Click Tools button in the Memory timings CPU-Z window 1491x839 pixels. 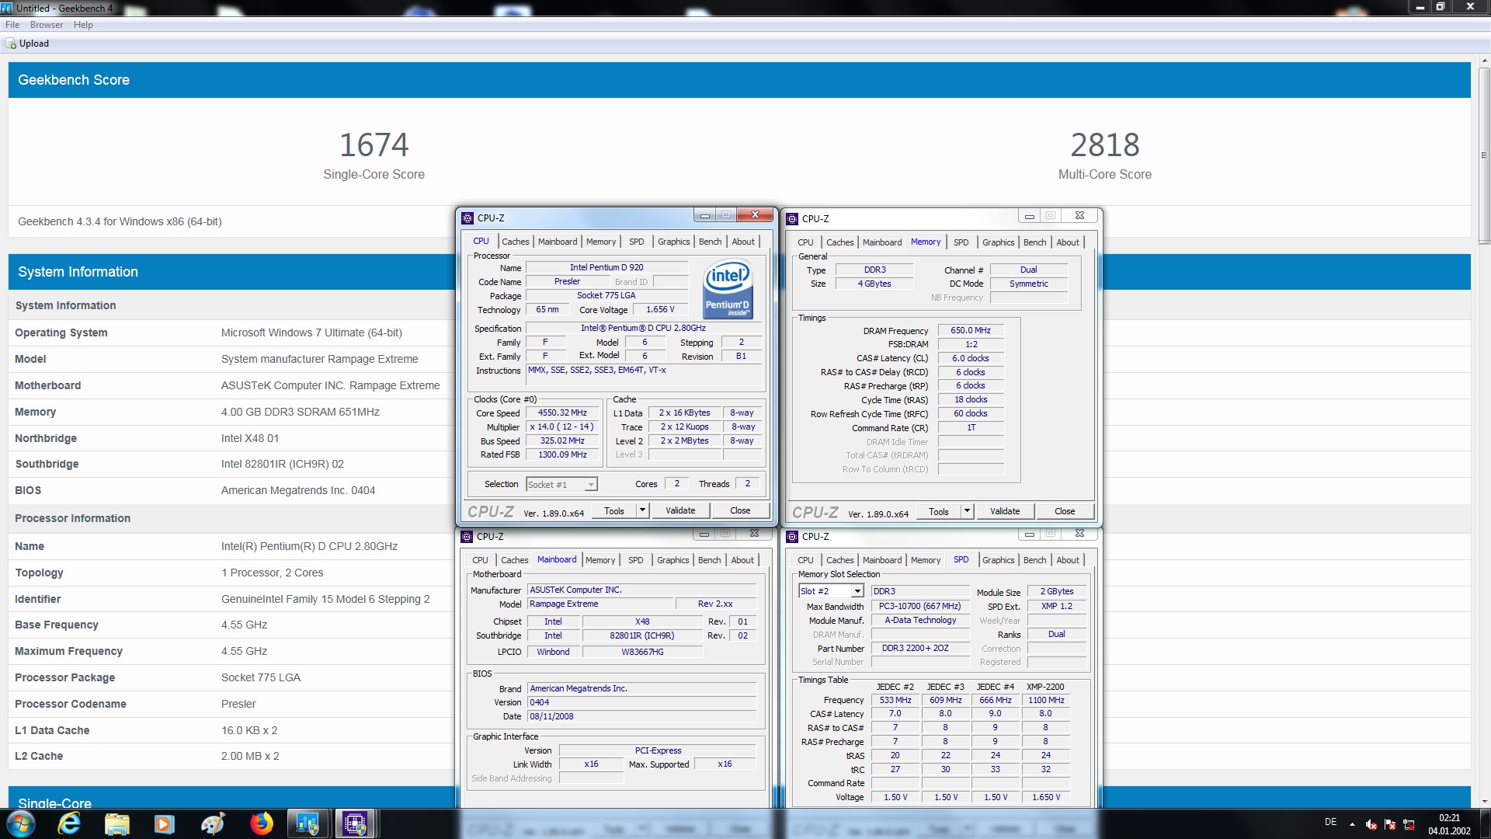(x=939, y=511)
